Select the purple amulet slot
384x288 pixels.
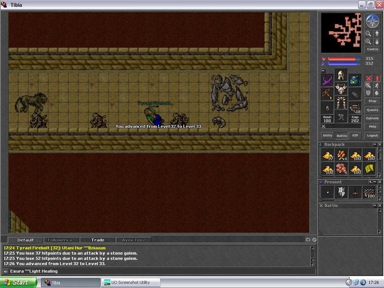click(x=327, y=80)
